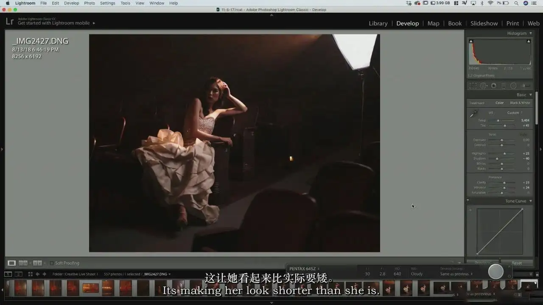Viewport: 543px width, 305px height.
Task: Switch to Loupe view mode
Action: pyautogui.click(x=12, y=263)
